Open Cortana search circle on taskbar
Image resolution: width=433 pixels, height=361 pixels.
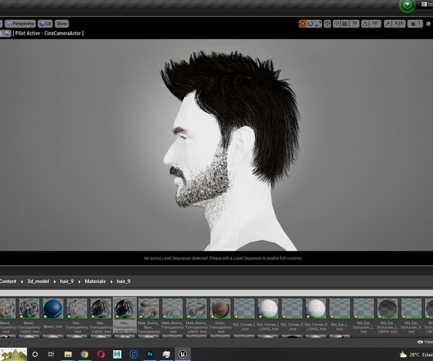35,355
